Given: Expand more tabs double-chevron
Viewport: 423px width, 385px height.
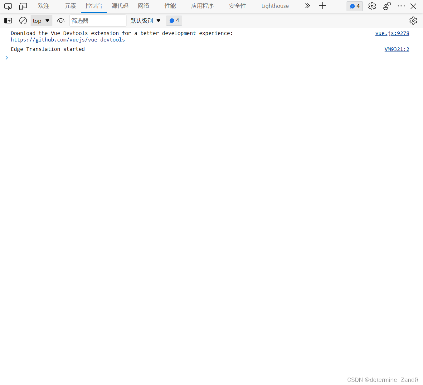Looking at the screenshot, I should click(308, 6).
